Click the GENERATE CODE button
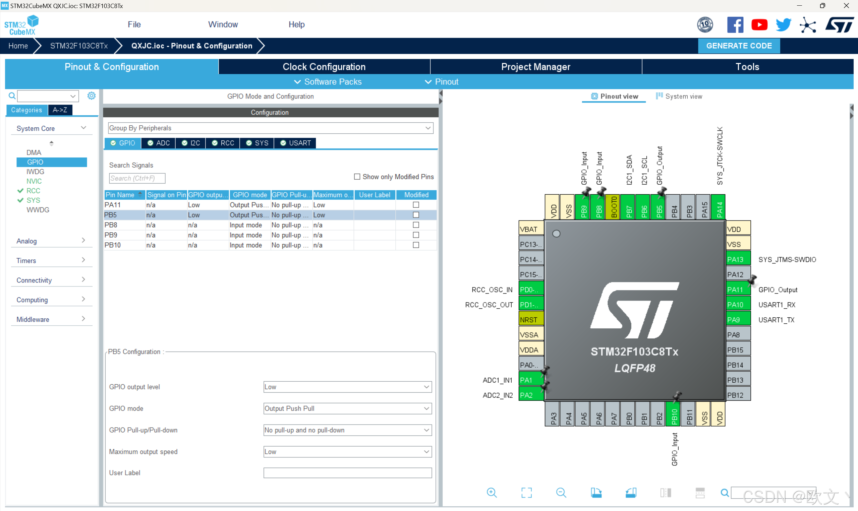Viewport: 858px width, 511px height. click(x=739, y=46)
